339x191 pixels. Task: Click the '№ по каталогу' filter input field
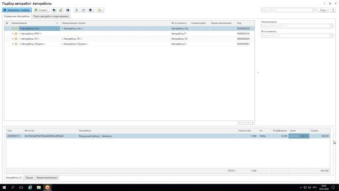(x=296, y=36)
